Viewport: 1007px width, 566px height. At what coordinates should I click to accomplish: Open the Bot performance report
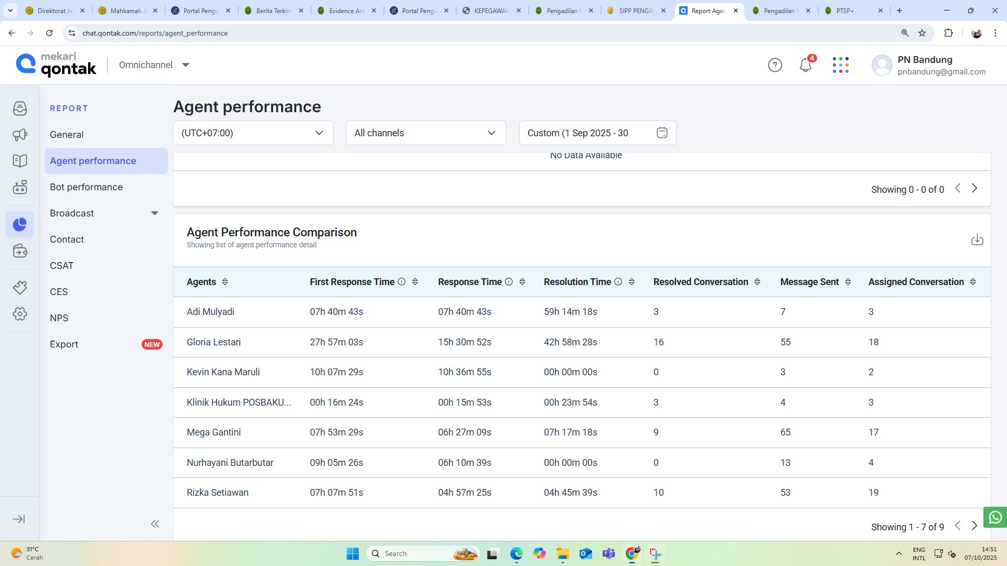click(87, 187)
